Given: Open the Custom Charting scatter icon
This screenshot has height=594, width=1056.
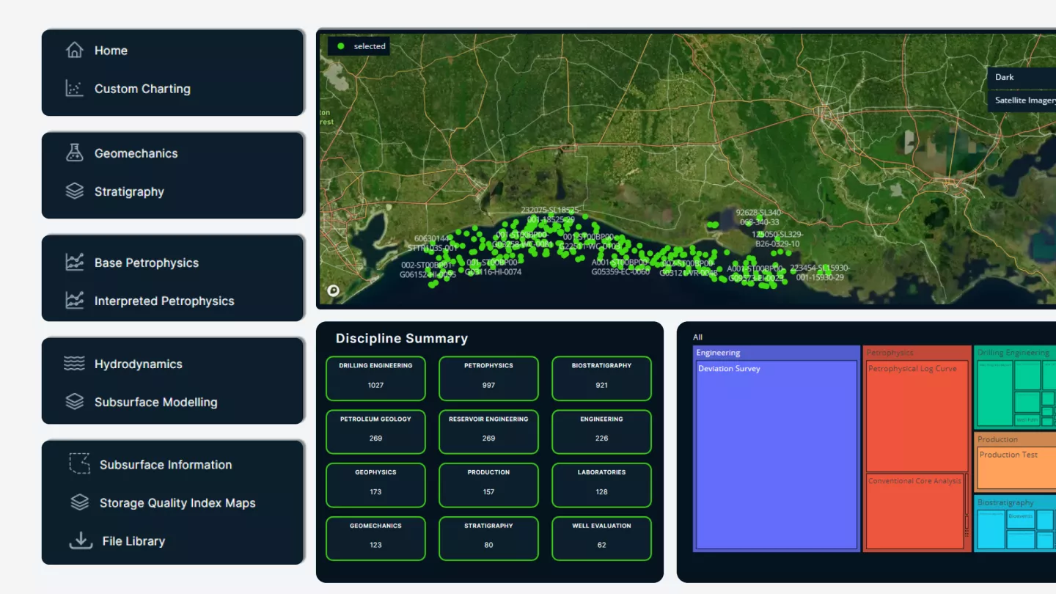Looking at the screenshot, I should (x=74, y=89).
